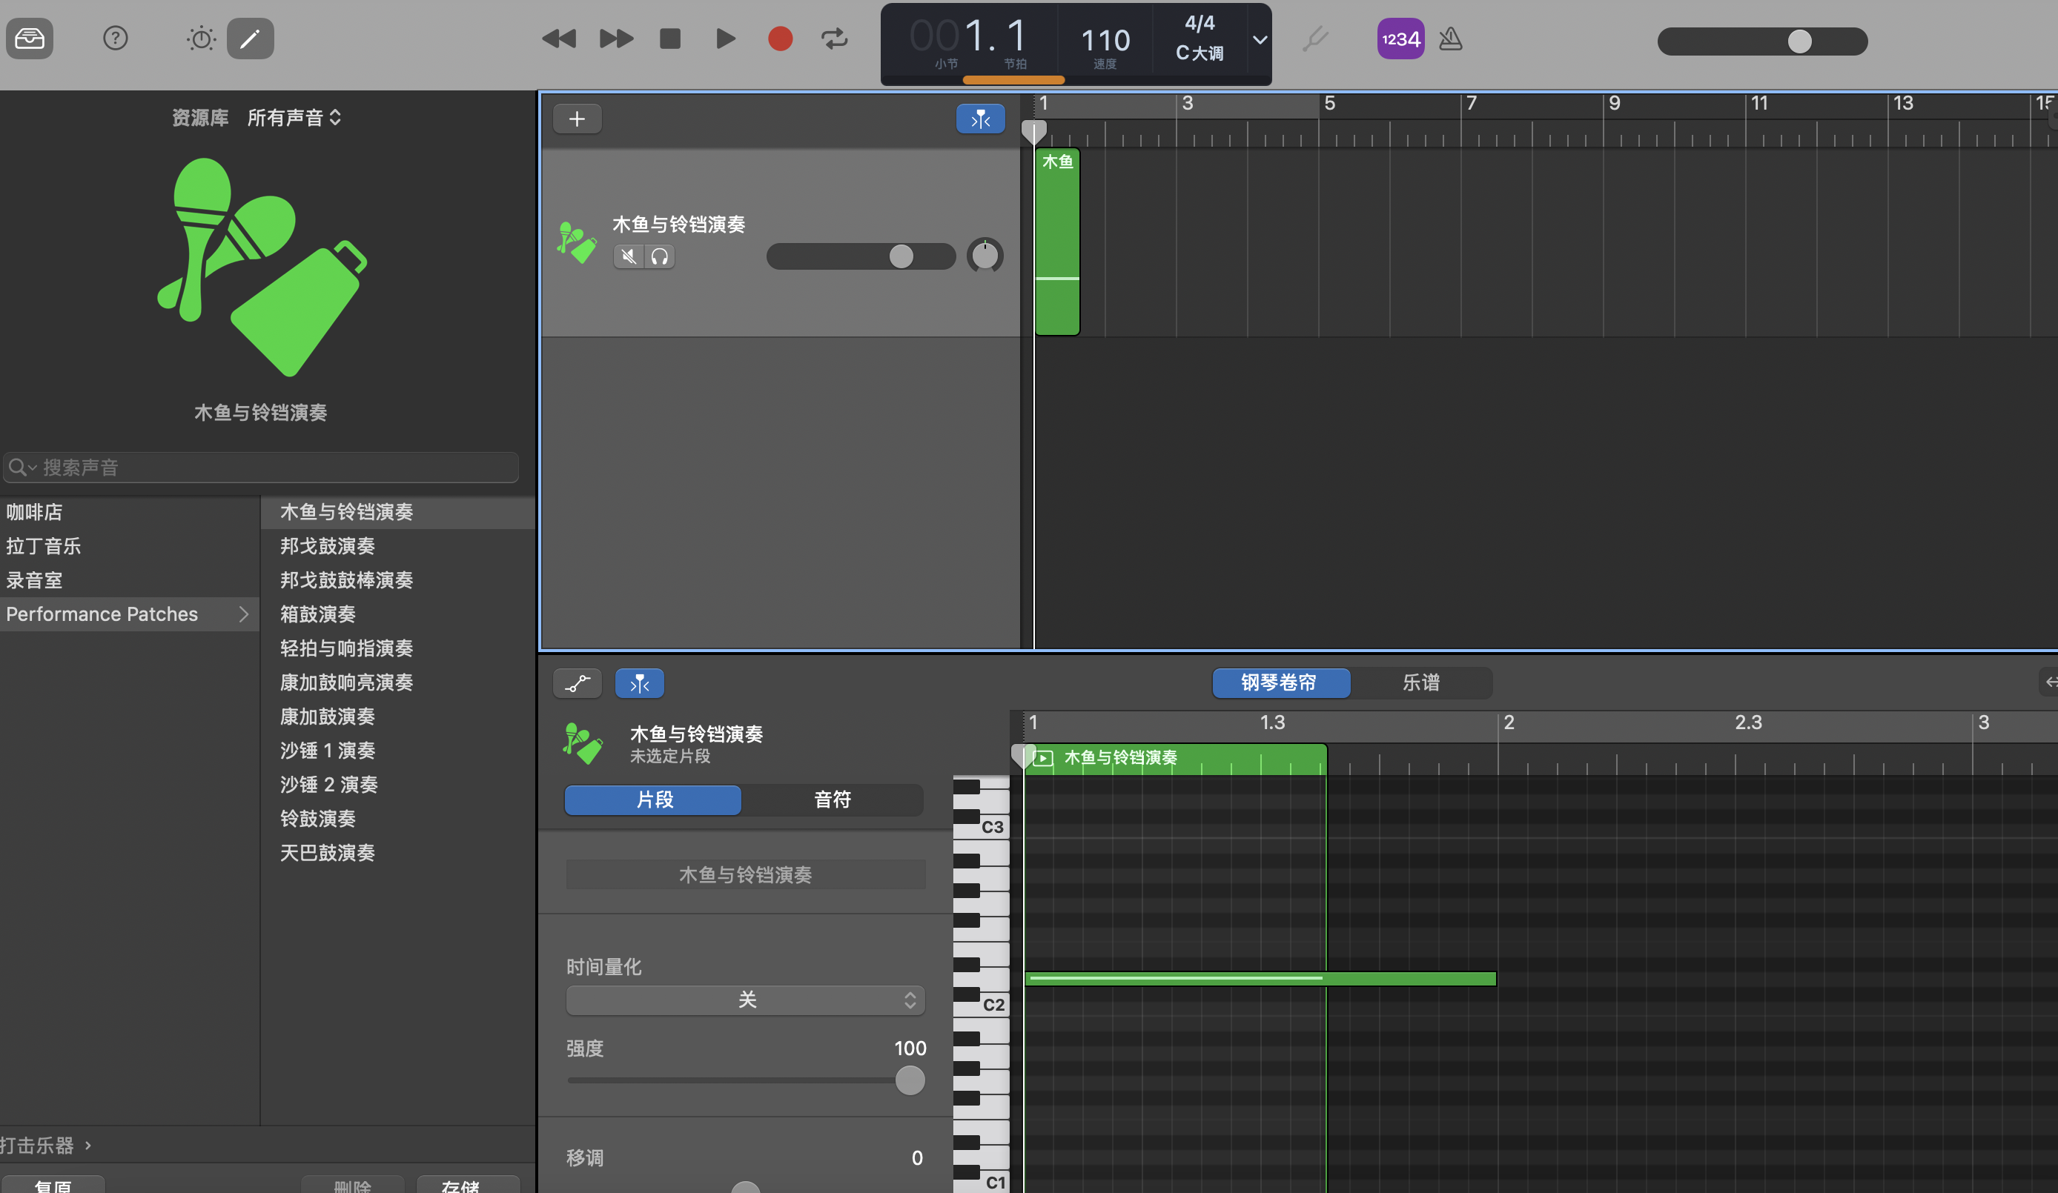Toggle cycle loop mode
Screen dimensions: 2058x1193
[834, 39]
